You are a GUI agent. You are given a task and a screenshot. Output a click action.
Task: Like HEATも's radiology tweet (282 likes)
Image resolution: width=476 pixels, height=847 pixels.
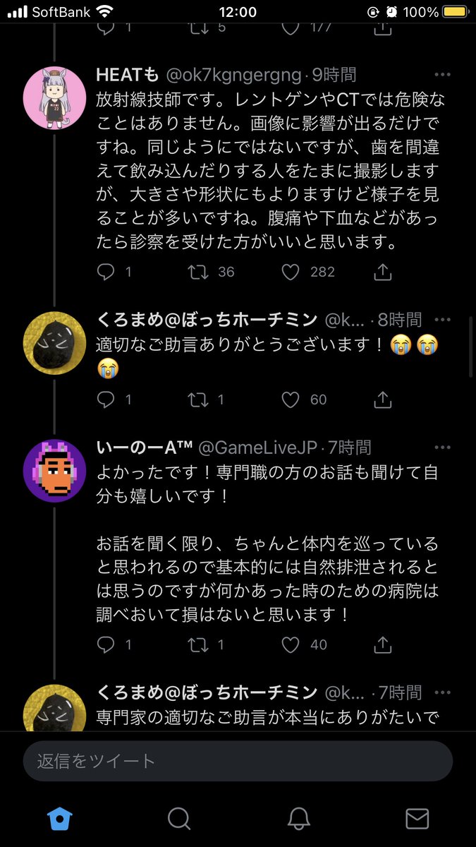tap(291, 272)
